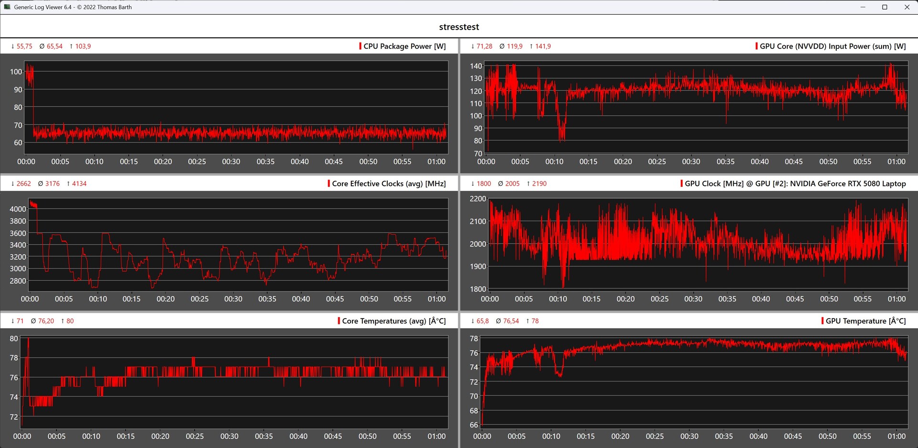918x448 pixels.
Task: Minimize the Generic Log Viewer window
Action: click(863, 7)
